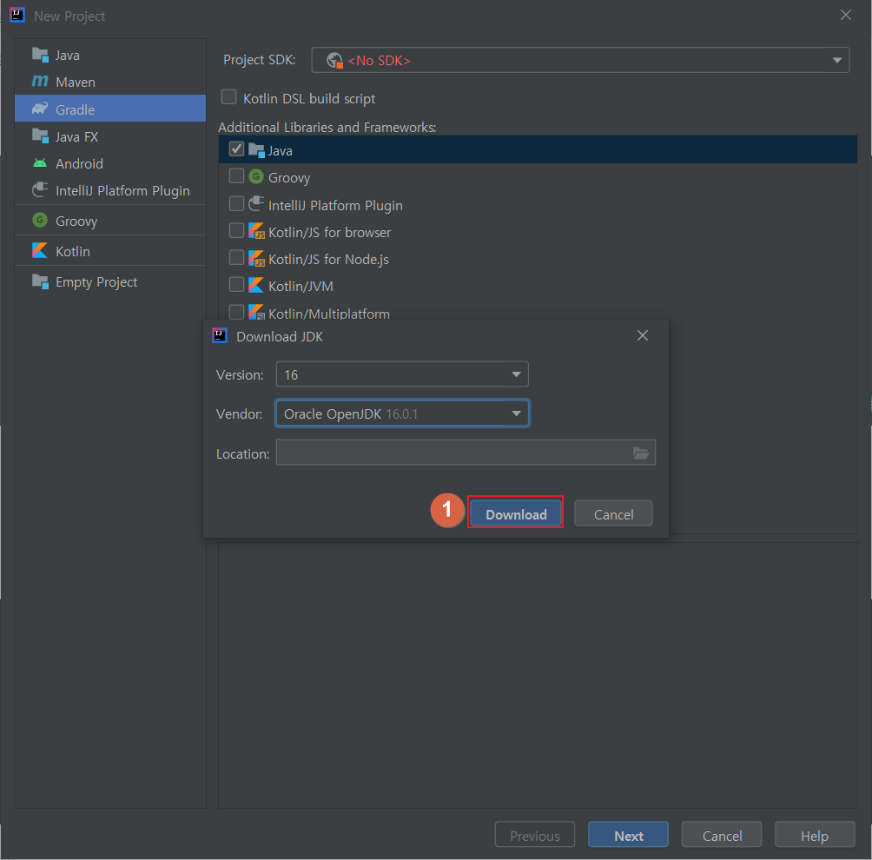Open the Project SDK dropdown

pos(580,60)
